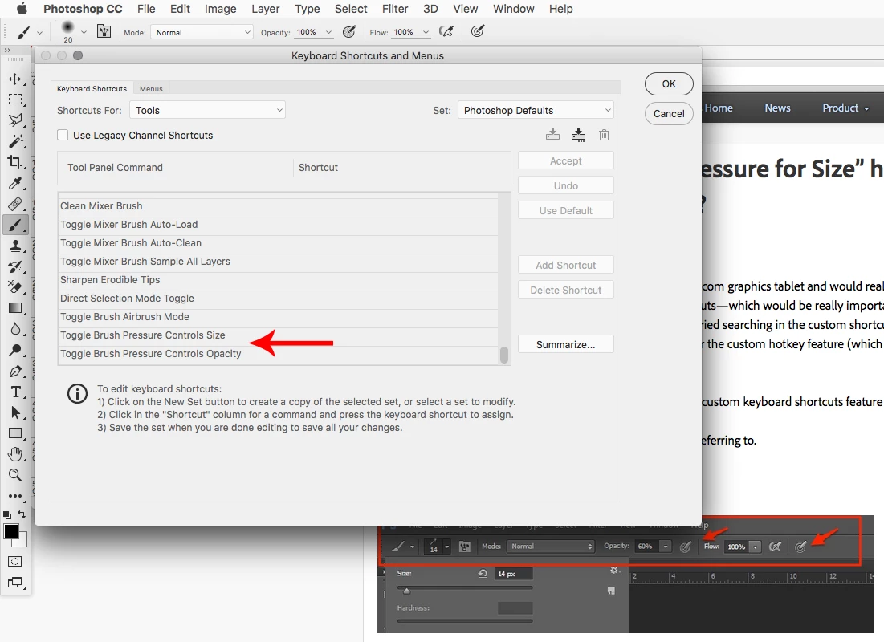
Task: Select Toggle Brush Airbrush Mode row
Action: click(x=279, y=317)
